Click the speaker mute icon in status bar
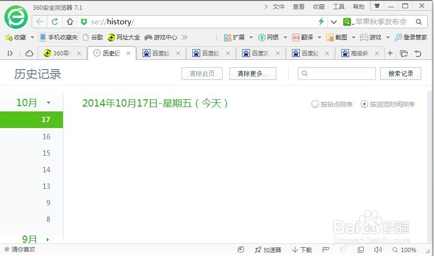 [x=378, y=250]
